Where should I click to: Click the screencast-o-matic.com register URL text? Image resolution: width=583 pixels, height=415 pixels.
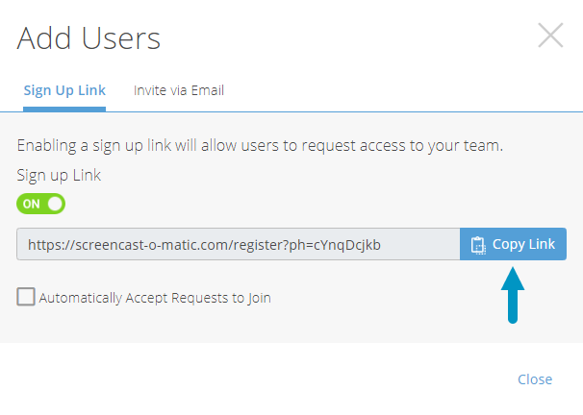[204, 245]
